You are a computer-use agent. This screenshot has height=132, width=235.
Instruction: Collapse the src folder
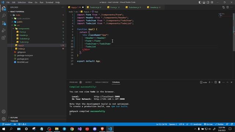tap(12, 25)
